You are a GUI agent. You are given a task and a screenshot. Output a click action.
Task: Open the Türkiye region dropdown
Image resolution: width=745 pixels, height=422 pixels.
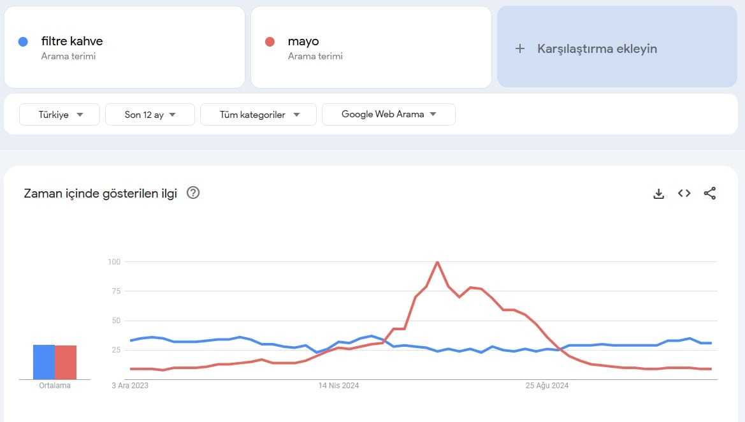tap(59, 115)
